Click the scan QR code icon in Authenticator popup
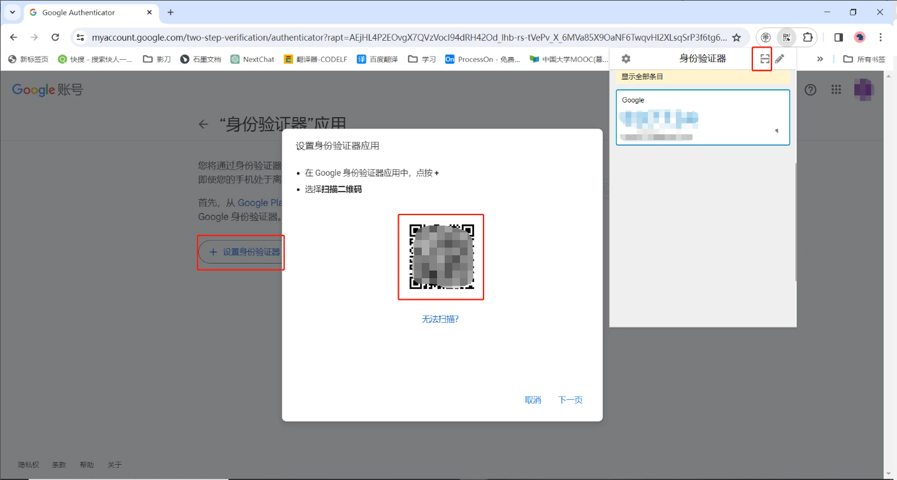The width and height of the screenshot is (897, 480). (x=764, y=59)
